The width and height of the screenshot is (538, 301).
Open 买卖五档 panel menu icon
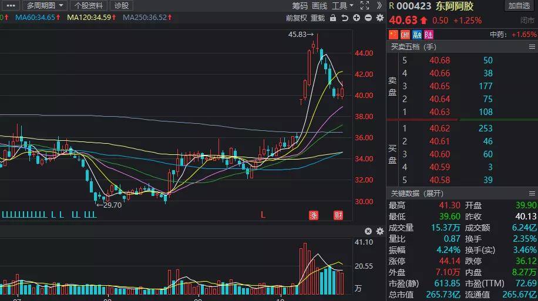click(x=532, y=47)
